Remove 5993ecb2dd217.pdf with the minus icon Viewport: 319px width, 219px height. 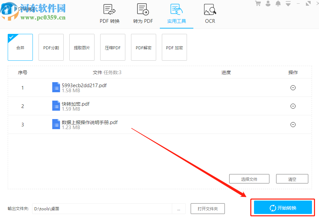coord(293,88)
